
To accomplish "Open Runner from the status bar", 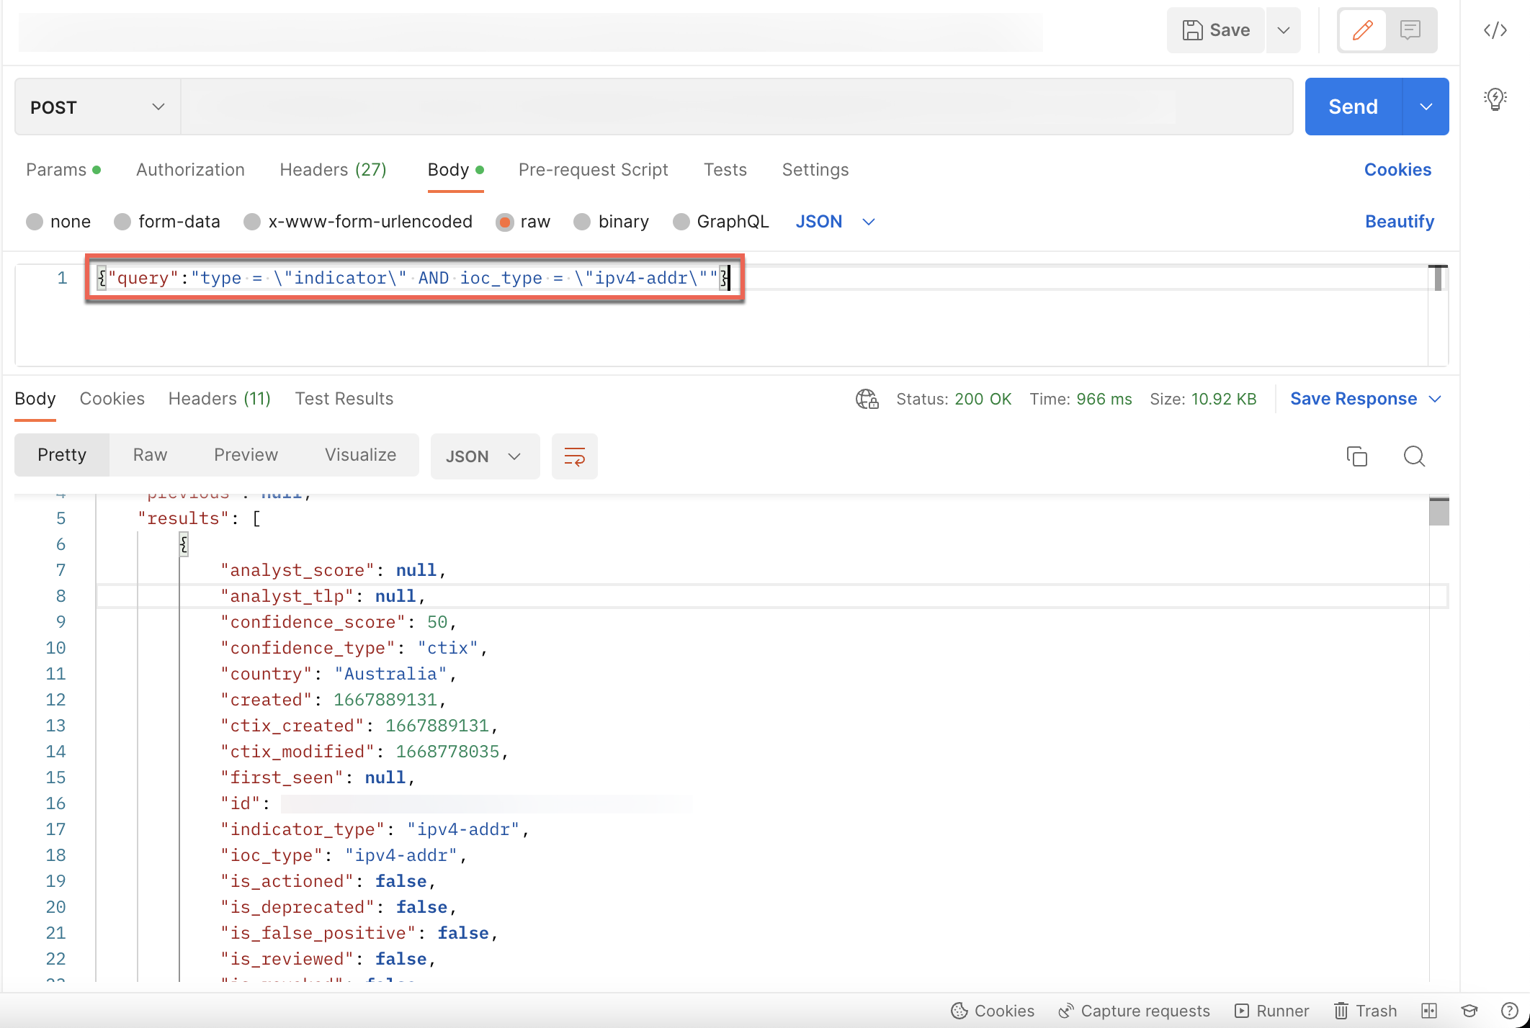I will 1272,1011.
